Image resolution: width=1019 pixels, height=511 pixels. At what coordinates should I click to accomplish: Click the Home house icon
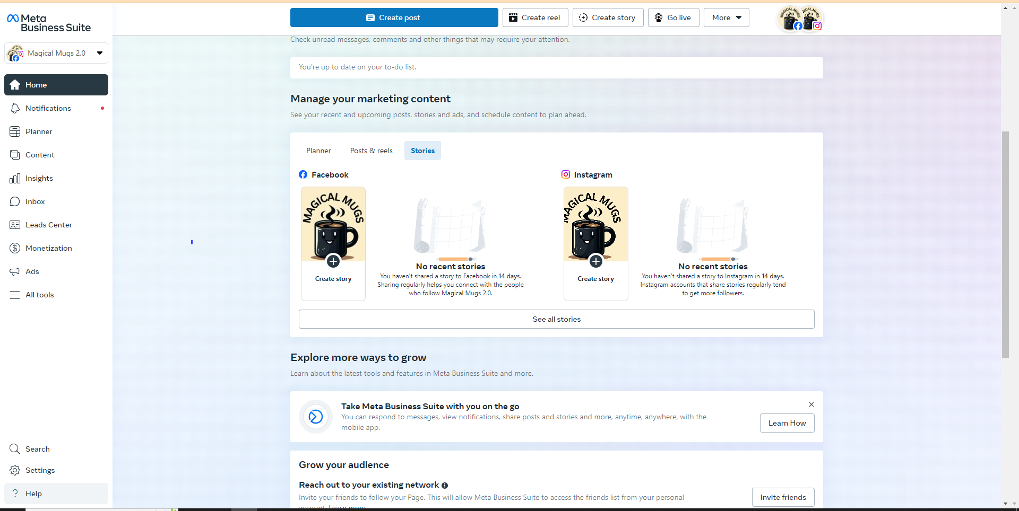15,85
